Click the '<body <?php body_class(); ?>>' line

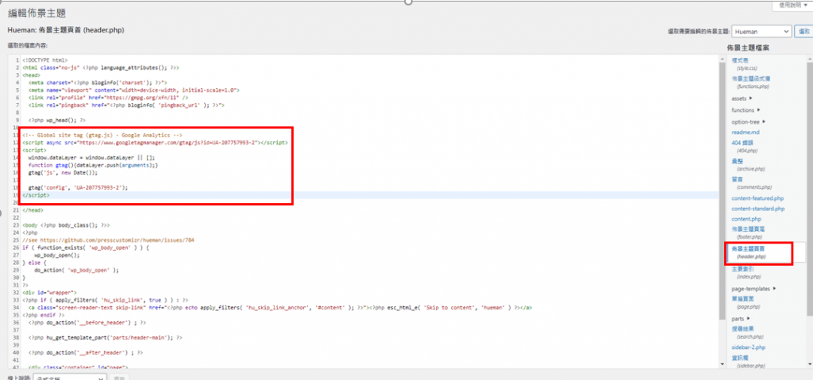(66, 225)
